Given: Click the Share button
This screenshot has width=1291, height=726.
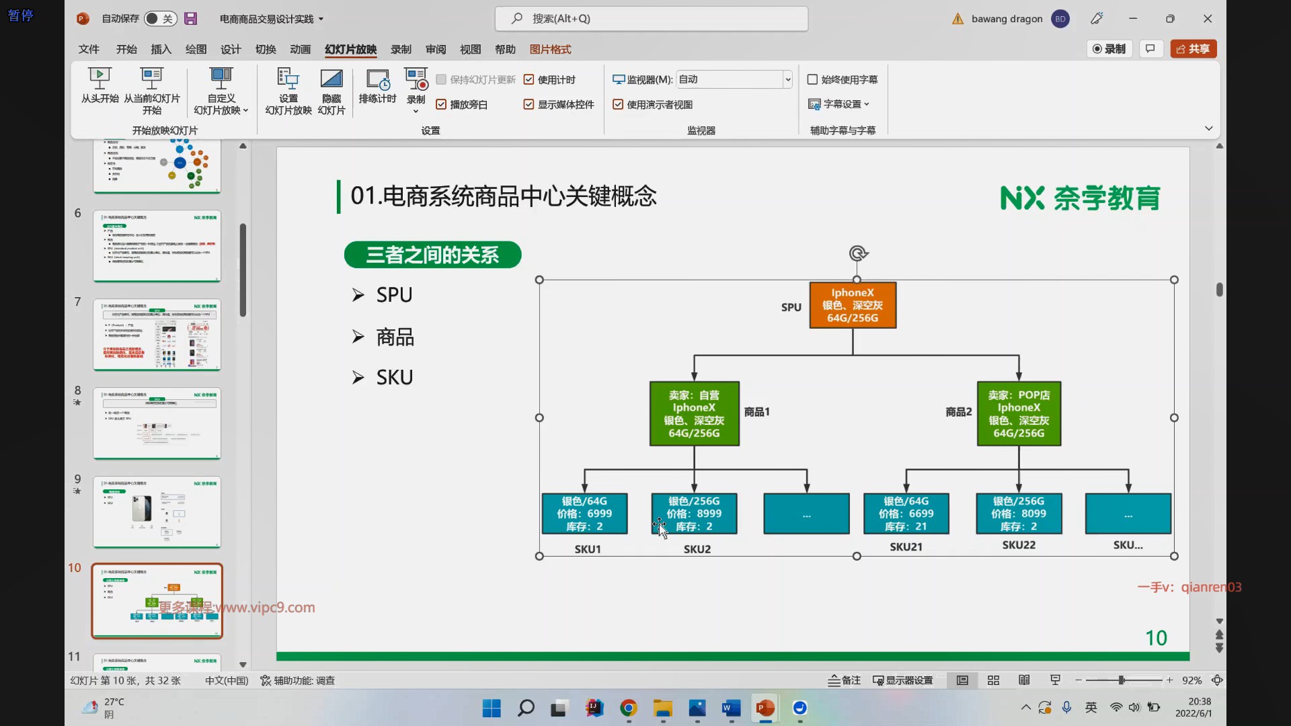Looking at the screenshot, I should tap(1194, 48).
